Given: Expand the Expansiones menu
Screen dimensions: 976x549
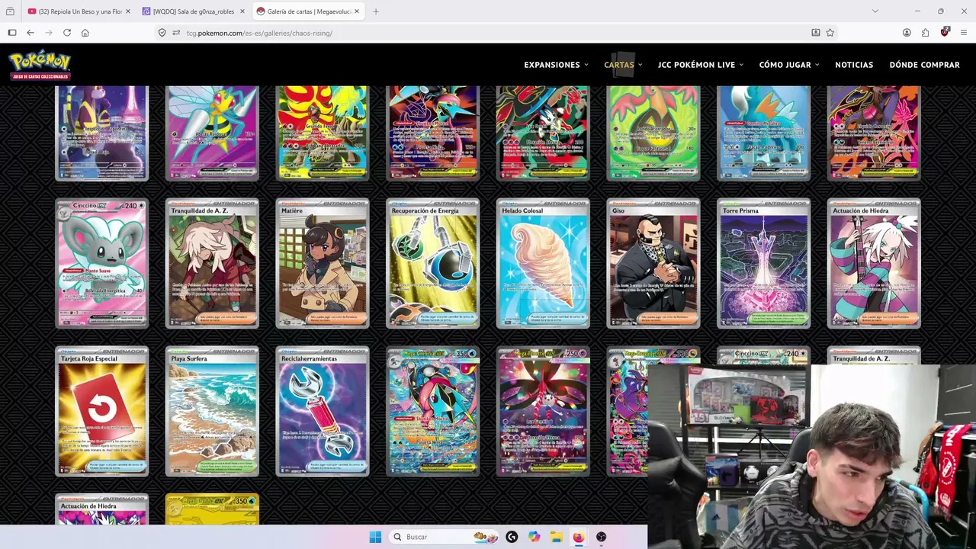Looking at the screenshot, I should pos(556,65).
